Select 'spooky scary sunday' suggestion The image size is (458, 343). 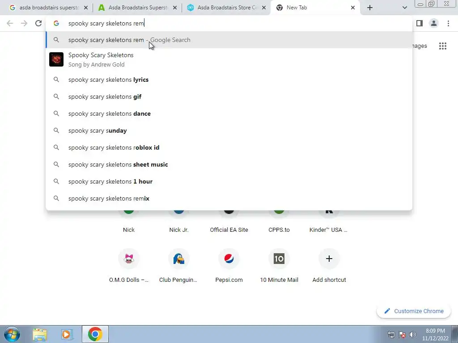click(229, 130)
